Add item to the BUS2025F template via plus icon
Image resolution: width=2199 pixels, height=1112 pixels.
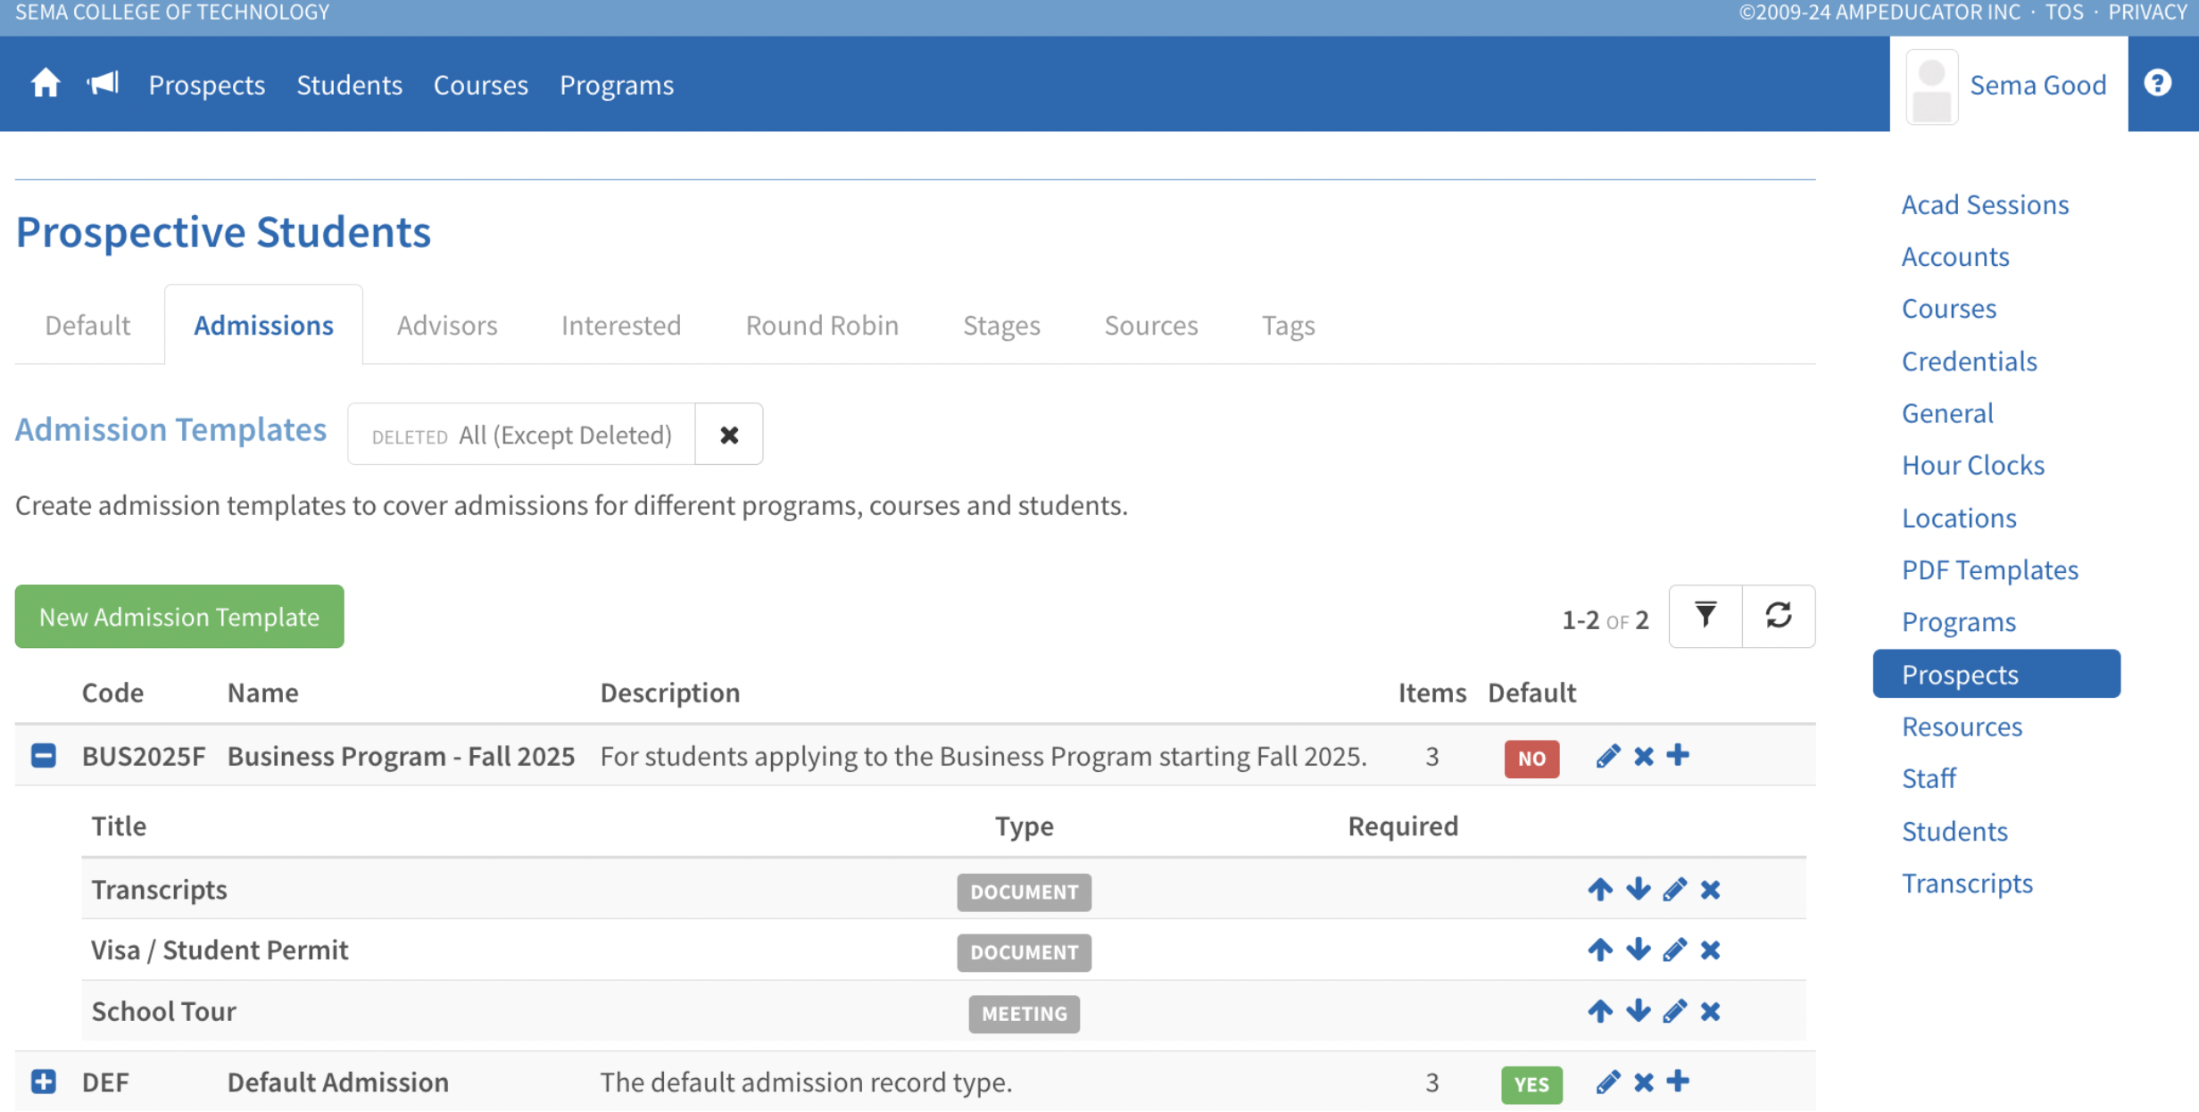1678,756
